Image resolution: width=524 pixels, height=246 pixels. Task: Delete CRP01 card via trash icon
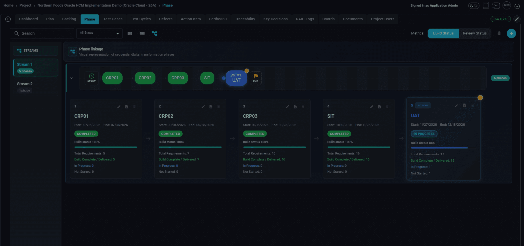[134, 107]
